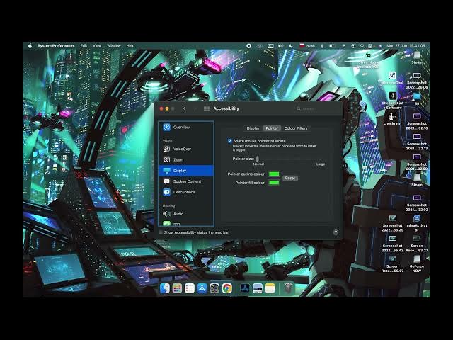Select Descriptions in the sidebar
This screenshot has height=340, width=453.
pos(186,192)
